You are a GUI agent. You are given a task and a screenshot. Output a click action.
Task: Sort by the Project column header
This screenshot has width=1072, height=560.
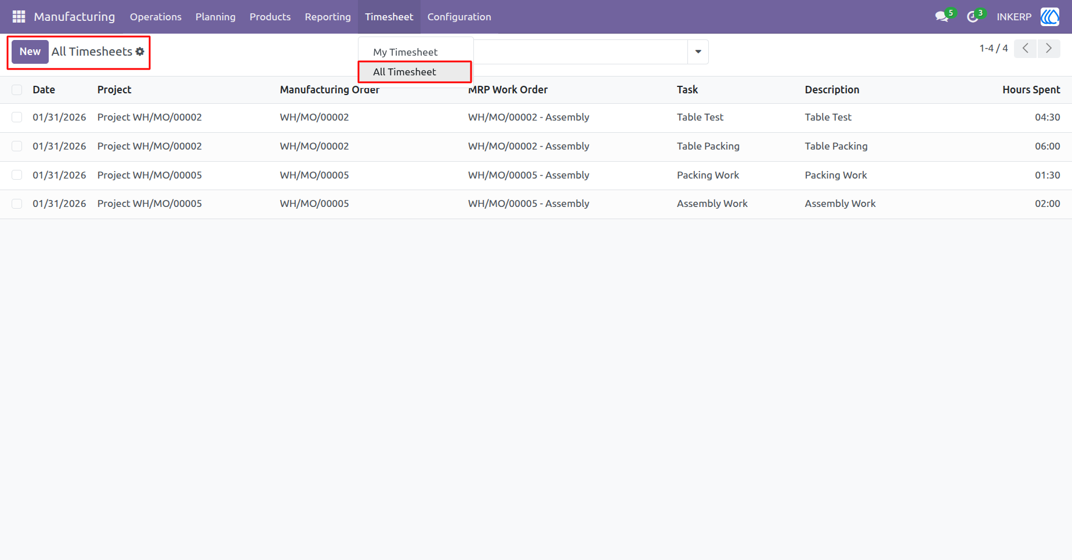coord(114,90)
